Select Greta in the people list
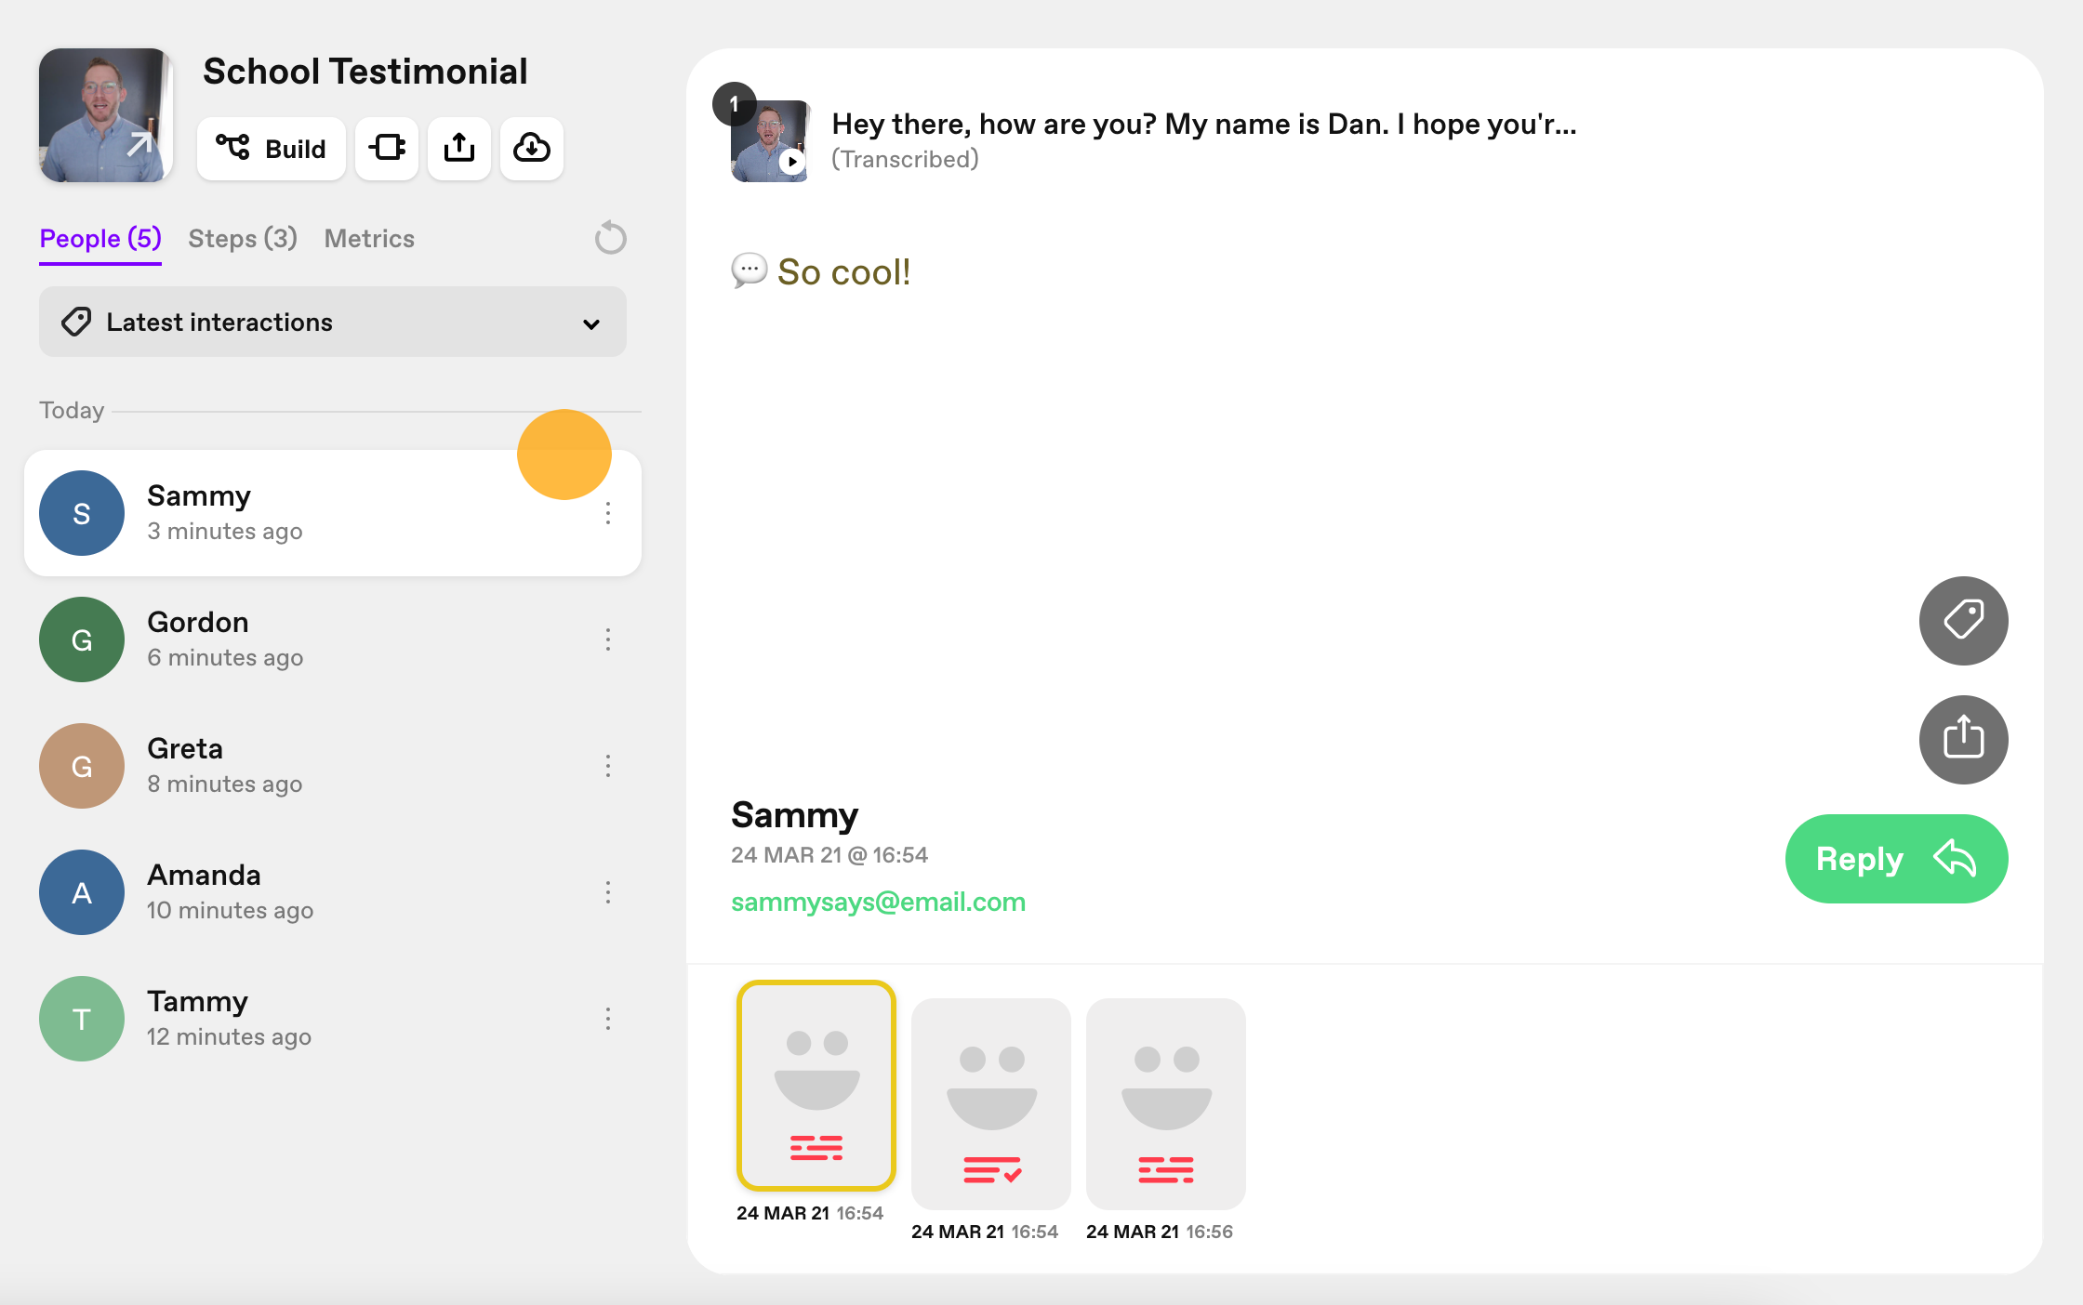This screenshot has width=2083, height=1305. point(333,766)
